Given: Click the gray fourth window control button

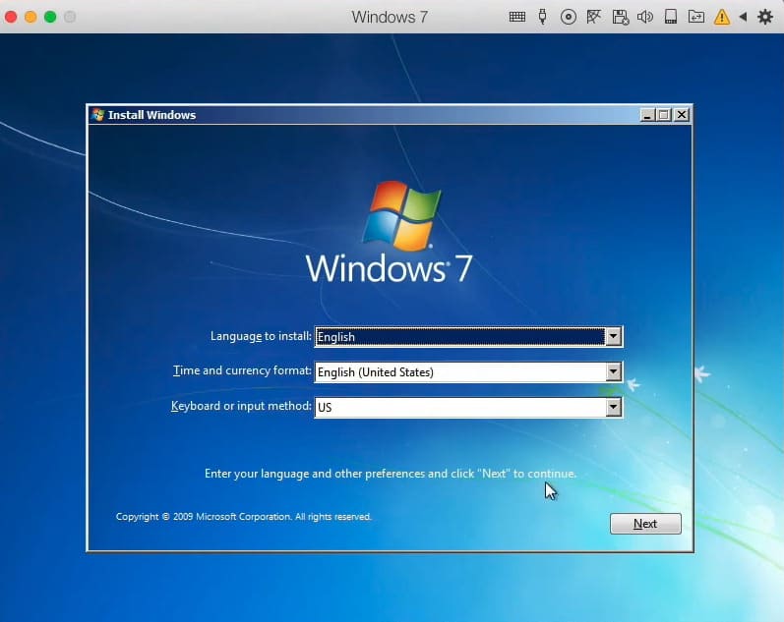Looking at the screenshot, I should pos(70,17).
